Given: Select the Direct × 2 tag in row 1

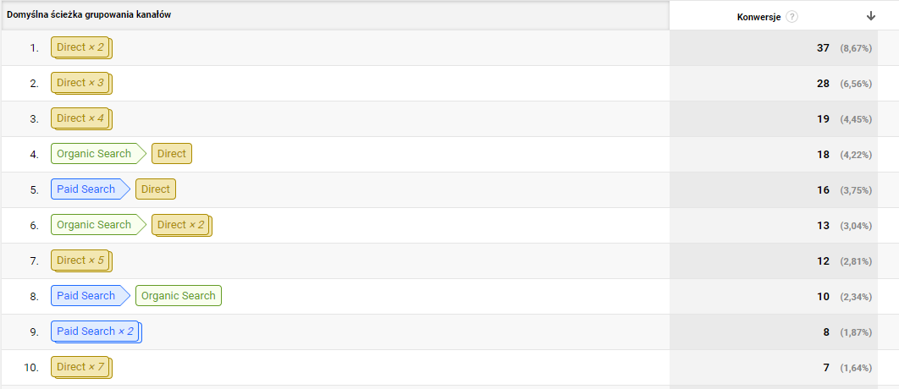Looking at the screenshot, I should (x=80, y=47).
